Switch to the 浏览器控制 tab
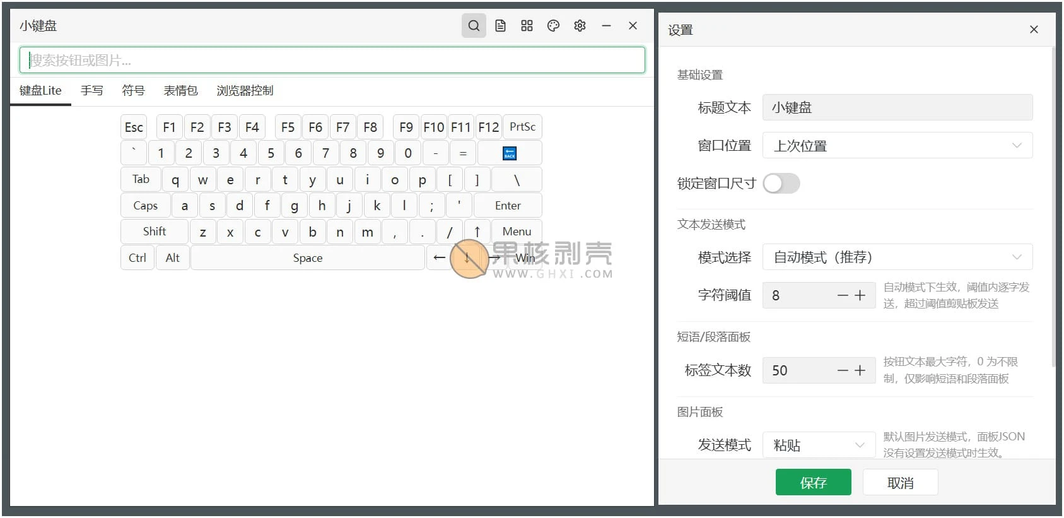Screen dimensions: 1064x518 (245, 90)
